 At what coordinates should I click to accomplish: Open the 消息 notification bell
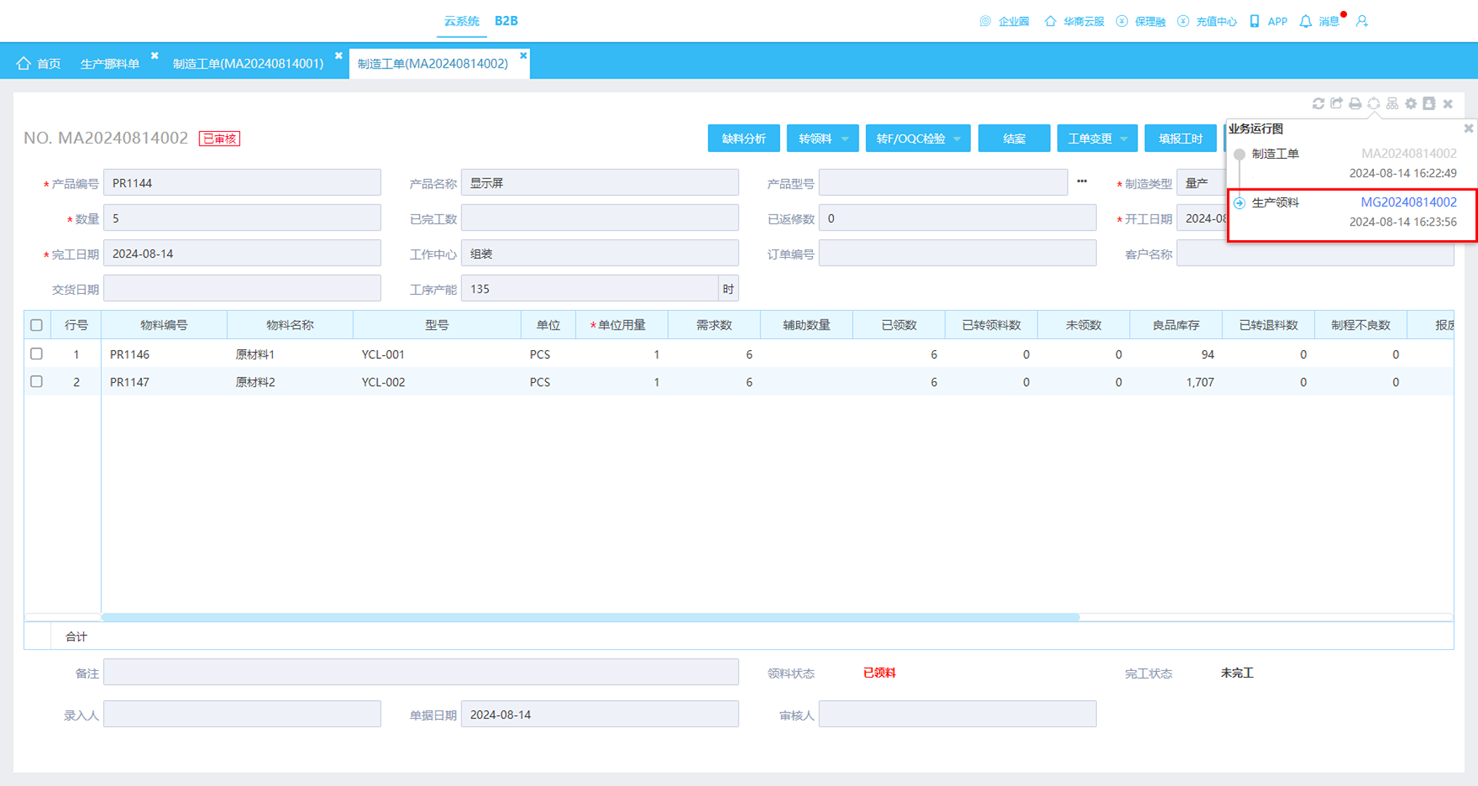[1306, 21]
